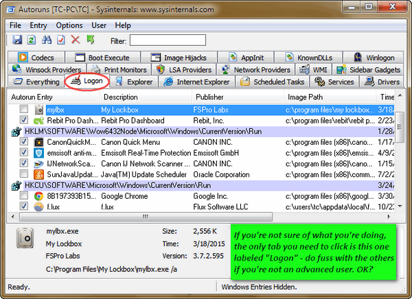Click the red X Delete icon
The width and height of the screenshot is (412, 299).
[x=76, y=40]
